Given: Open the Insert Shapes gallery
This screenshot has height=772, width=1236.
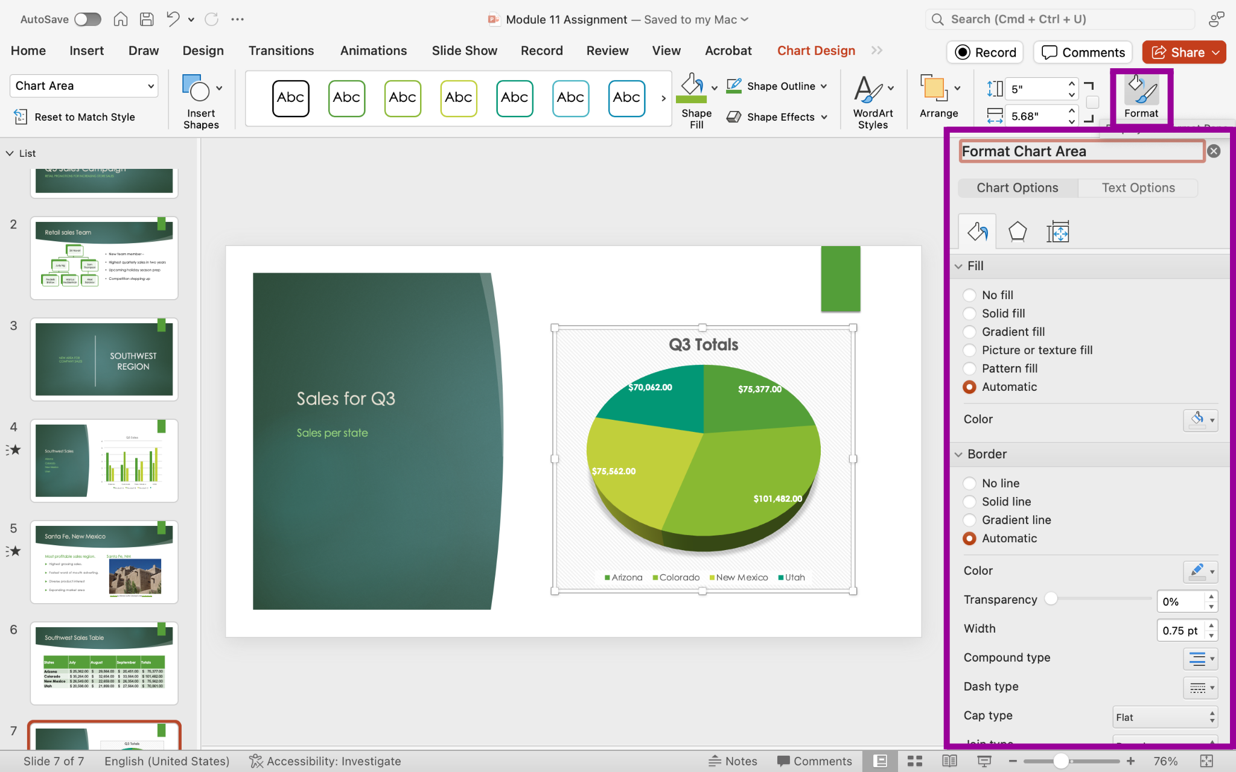Looking at the screenshot, I should pos(201,101).
